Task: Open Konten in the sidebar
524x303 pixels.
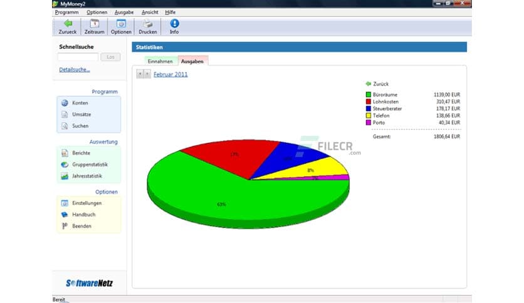Action: (x=80, y=103)
